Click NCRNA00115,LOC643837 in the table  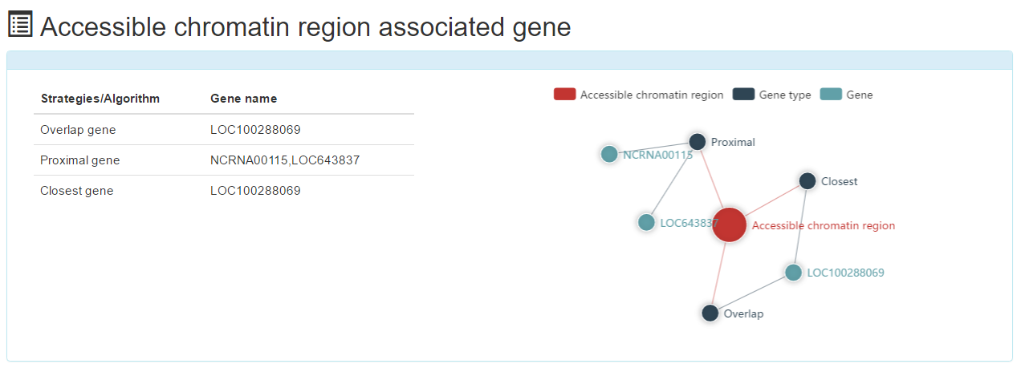coord(285,160)
